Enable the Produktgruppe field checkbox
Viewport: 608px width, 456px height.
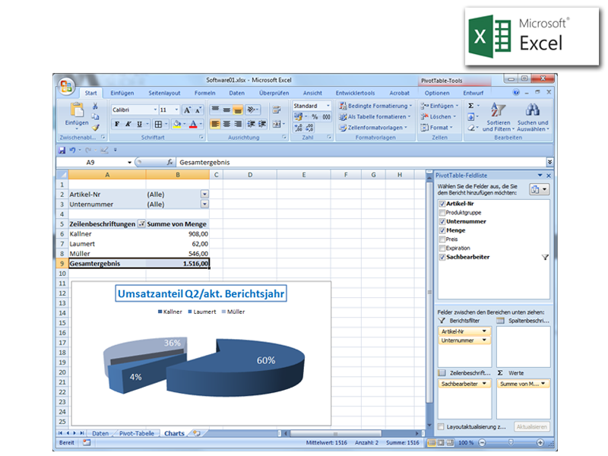click(442, 214)
